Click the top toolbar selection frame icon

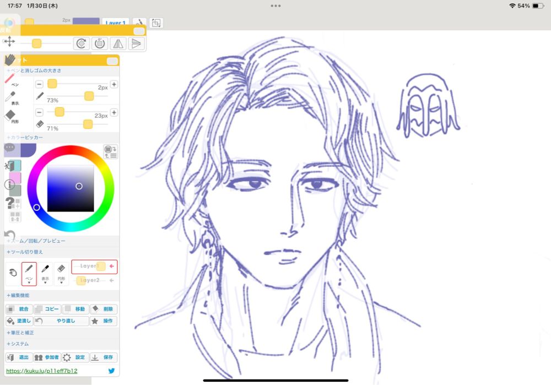pyautogui.click(x=156, y=23)
